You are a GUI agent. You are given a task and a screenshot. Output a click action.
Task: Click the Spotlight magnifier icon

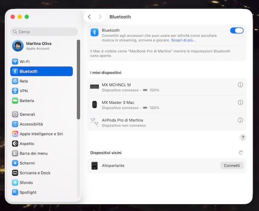(15, 192)
